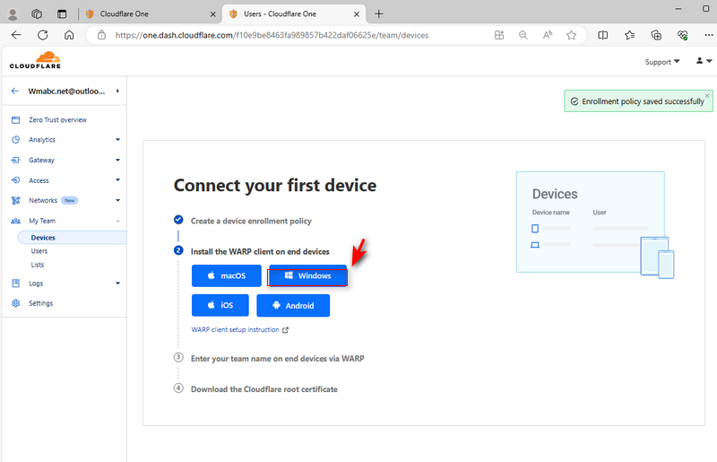Viewport: 717px width, 462px height.
Task: Close the Cloudflare One tab
Action: [x=212, y=14]
